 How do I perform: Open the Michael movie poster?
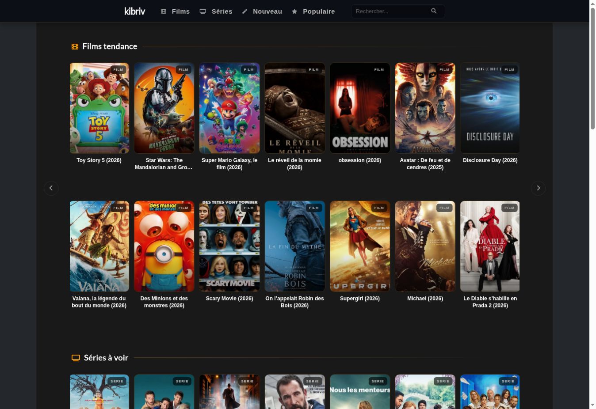425,246
